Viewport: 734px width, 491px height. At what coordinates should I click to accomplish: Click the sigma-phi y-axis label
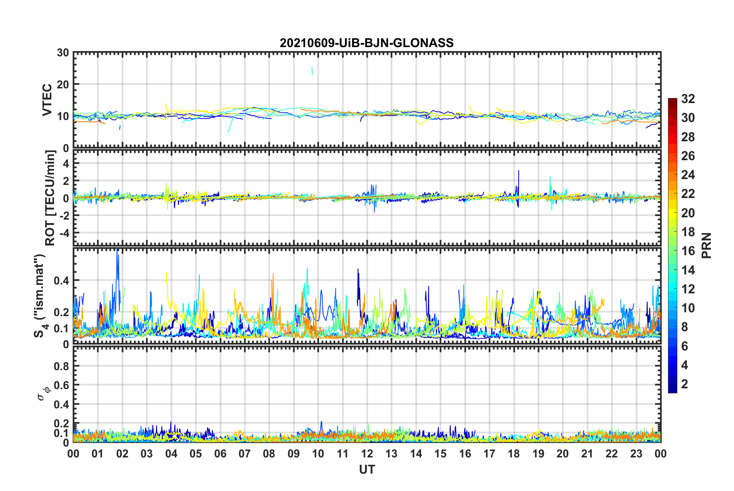click(44, 393)
